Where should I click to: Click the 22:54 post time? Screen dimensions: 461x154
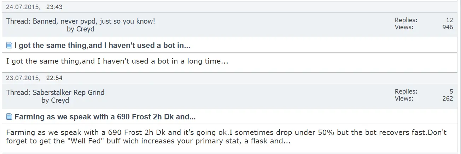point(54,78)
